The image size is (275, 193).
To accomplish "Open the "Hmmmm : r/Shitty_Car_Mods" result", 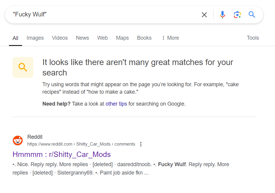I will (61, 154).
